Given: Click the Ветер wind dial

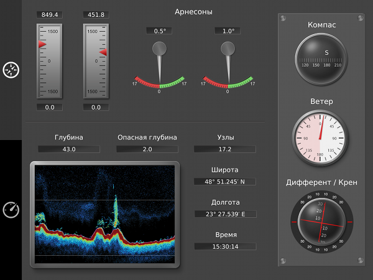Looking at the screenshot, I should coord(321,136).
